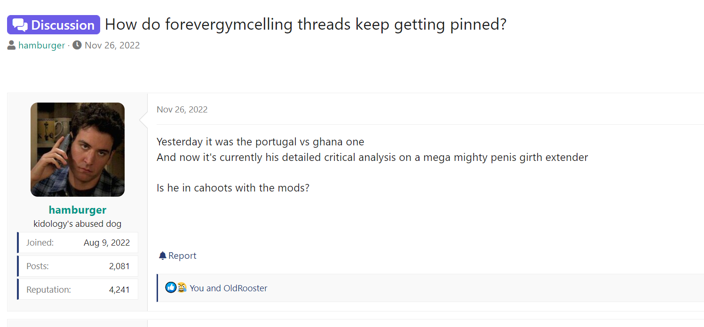Open the post permalink date Nov 26, 2022
Screen dimensions: 704x327
tap(182, 110)
